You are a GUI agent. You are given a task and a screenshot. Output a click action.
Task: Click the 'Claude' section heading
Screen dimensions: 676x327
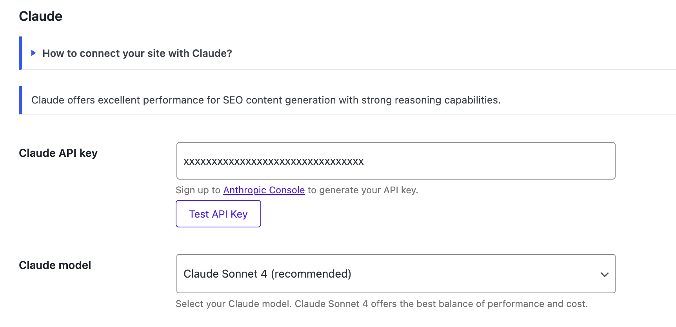click(40, 16)
